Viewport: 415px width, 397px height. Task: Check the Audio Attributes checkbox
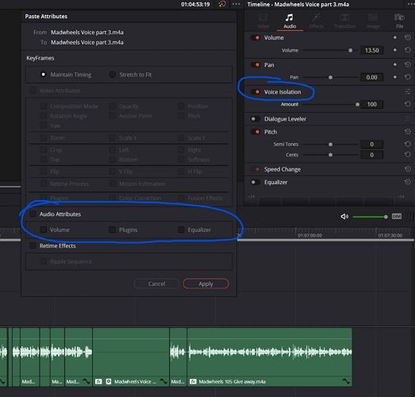[33, 214]
